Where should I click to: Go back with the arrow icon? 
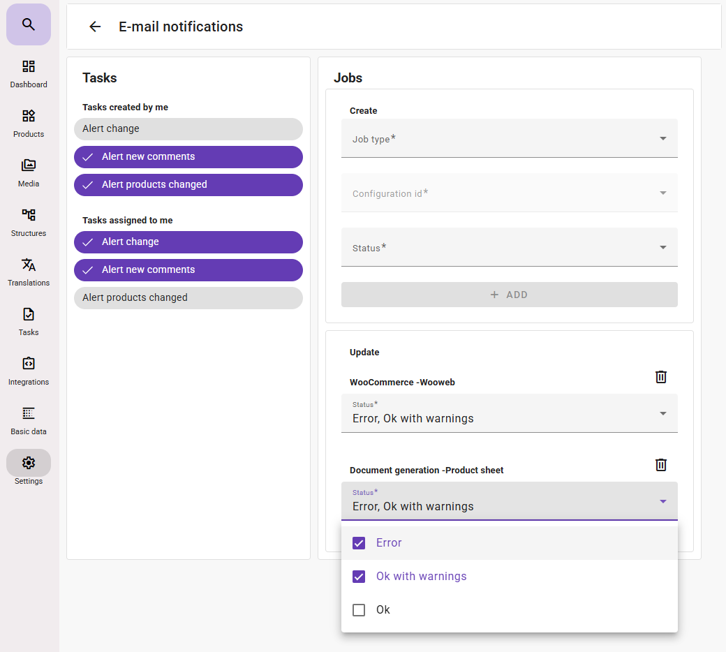pyautogui.click(x=95, y=27)
